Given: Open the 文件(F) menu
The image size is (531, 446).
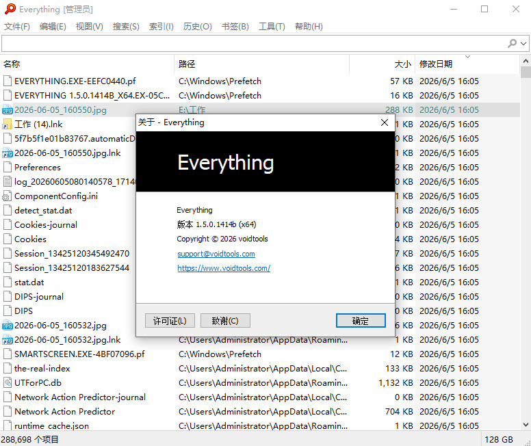Looking at the screenshot, I should click(17, 27).
